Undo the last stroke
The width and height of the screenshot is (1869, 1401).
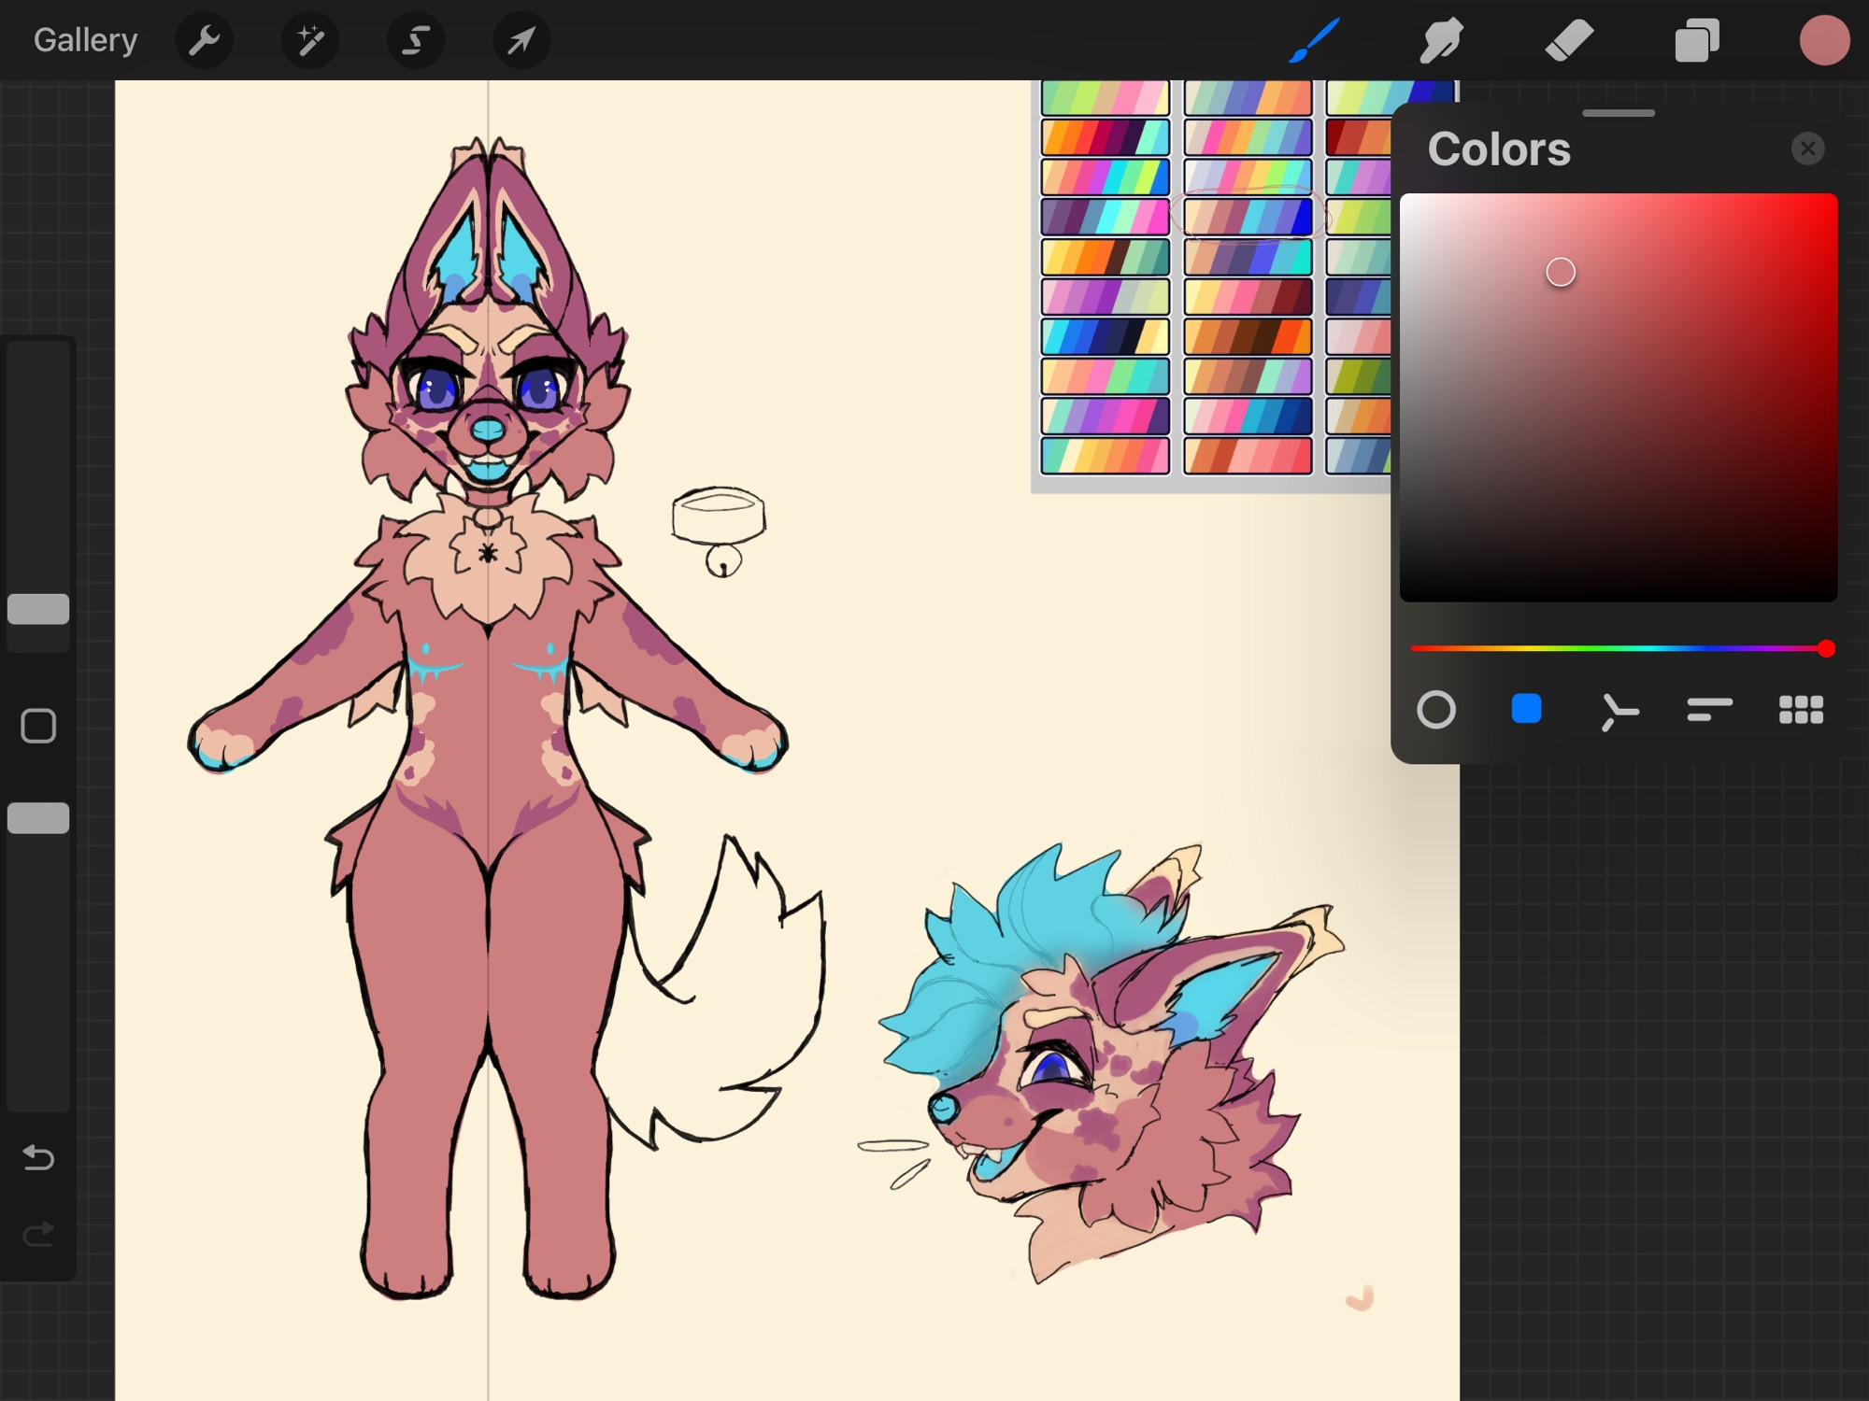38,1157
